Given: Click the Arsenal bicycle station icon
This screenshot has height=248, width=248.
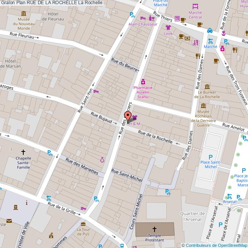Looking at the screenshot, I should tap(229, 196).
